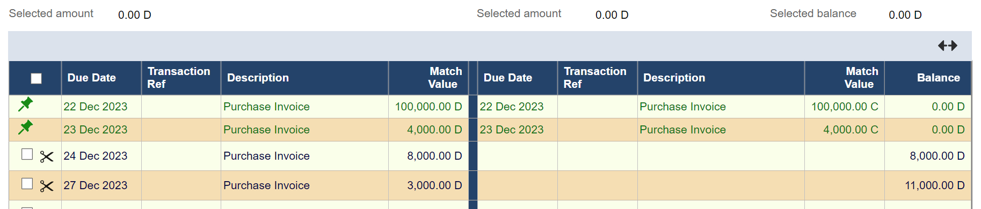Check the box for 24 Dec 2023 row
Viewport: 981px width, 209px height.
click(x=27, y=154)
